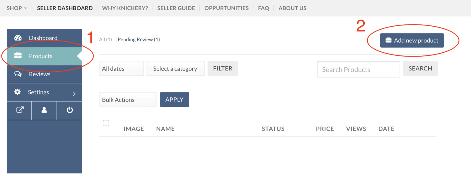471x181 pixels.
Task: Tick the select-all checkbox in table header
Action: pos(106,123)
